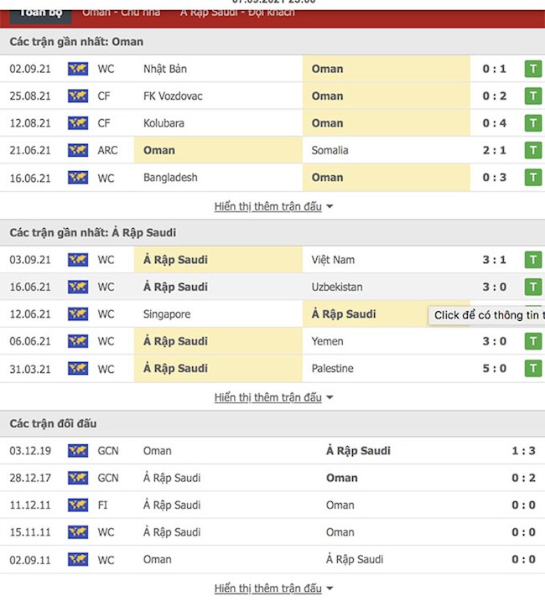
Task: Show more head-to-head matches
Action: click(x=273, y=588)
